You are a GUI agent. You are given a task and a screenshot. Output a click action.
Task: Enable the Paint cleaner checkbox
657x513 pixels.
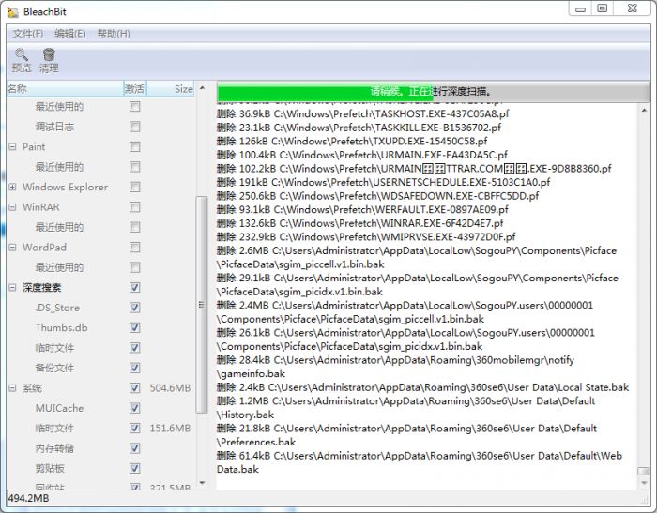135,147
